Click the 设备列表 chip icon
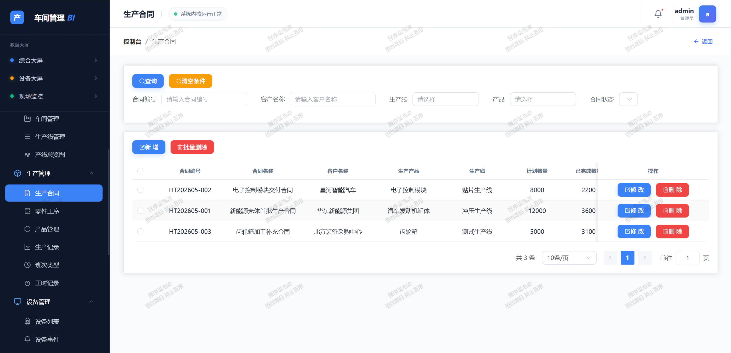The height and width of the screenshot is (353, 731). click(27, 321)
